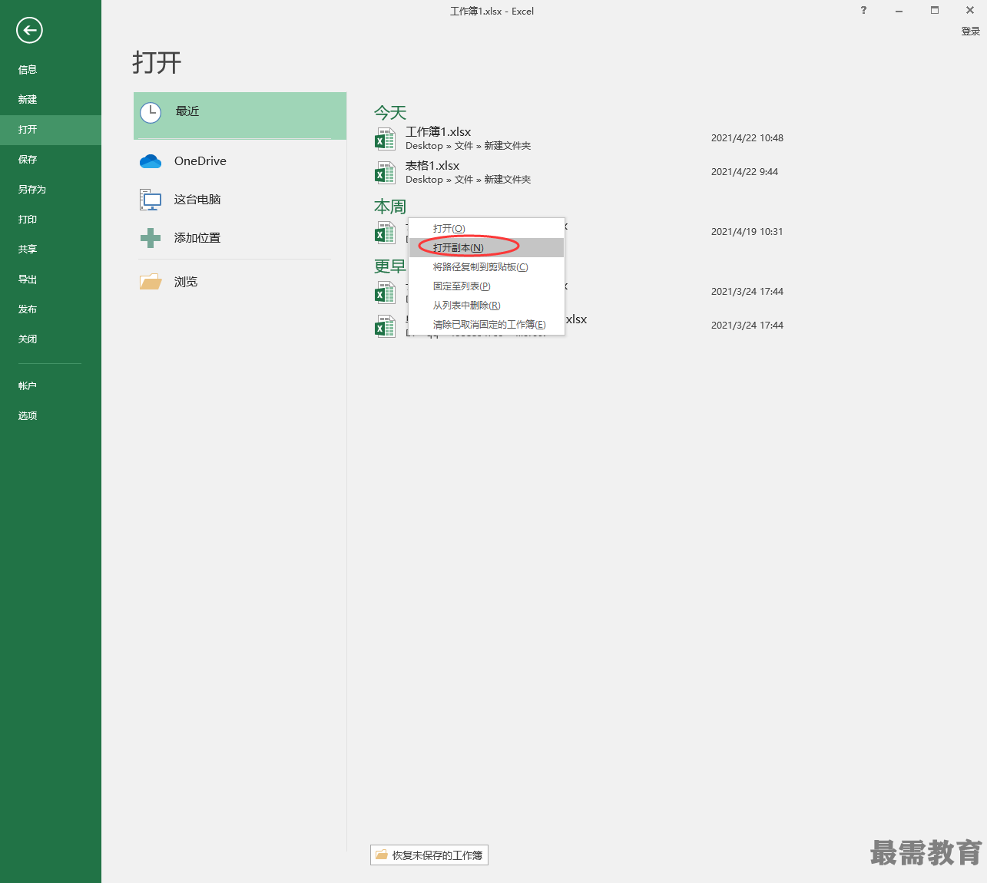Select the 最近 location entry

240,115
